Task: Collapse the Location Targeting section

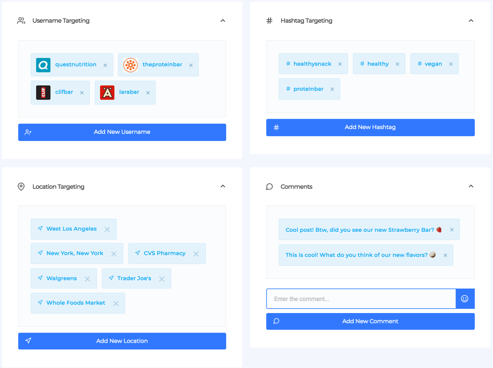Action: point(223,186)
